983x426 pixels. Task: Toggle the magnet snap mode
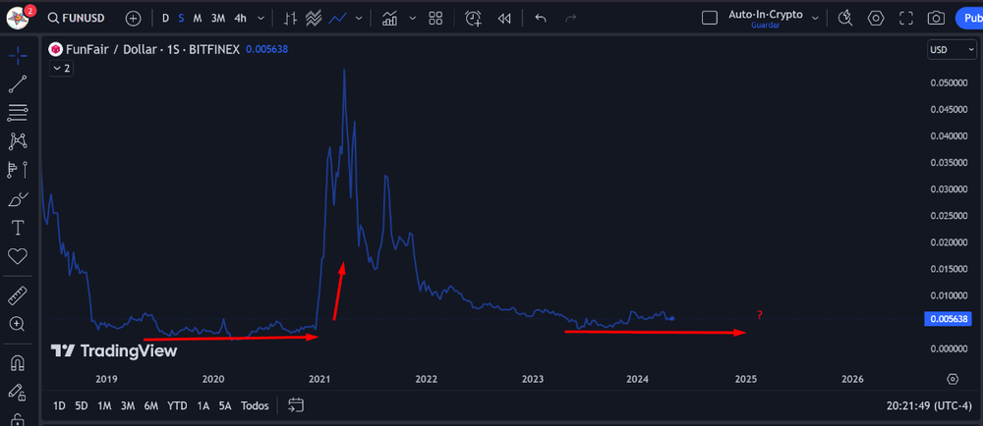[x=18, y=362]
